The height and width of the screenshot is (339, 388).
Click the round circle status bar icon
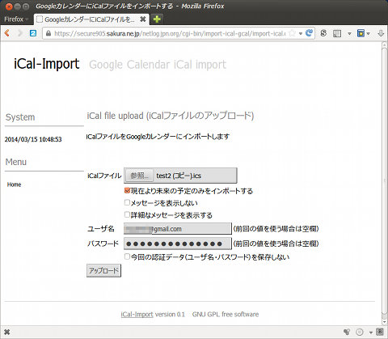click(360, 332)
